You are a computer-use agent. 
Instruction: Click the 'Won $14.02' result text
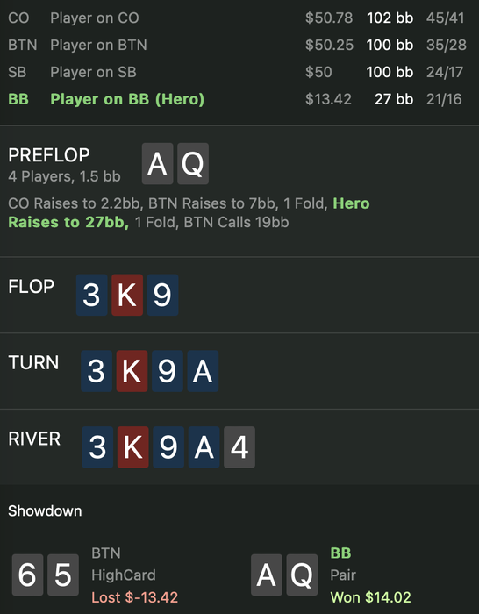pos(370,597)
